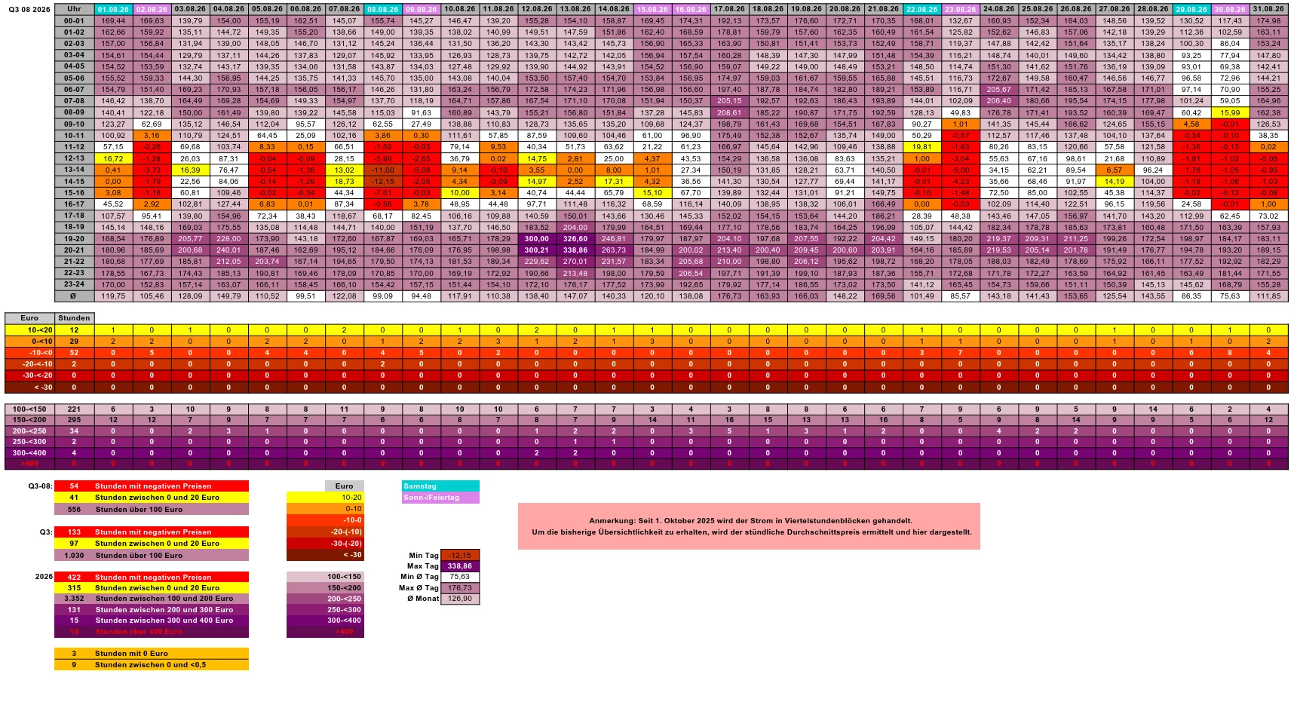Select 'Stunden zwischen 100 und 200 Euro'
1291x711 pixels.
[164, 599]
